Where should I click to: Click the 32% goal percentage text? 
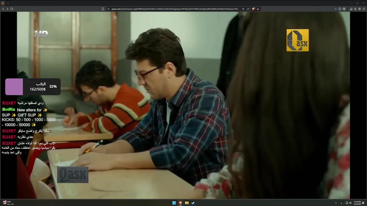[x=53, y=86]
